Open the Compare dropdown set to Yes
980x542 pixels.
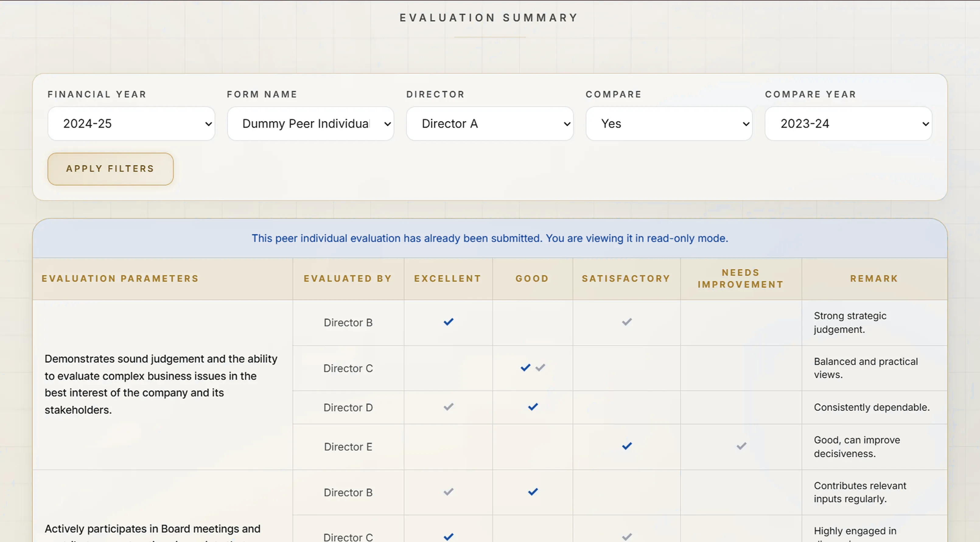[669, 123]
